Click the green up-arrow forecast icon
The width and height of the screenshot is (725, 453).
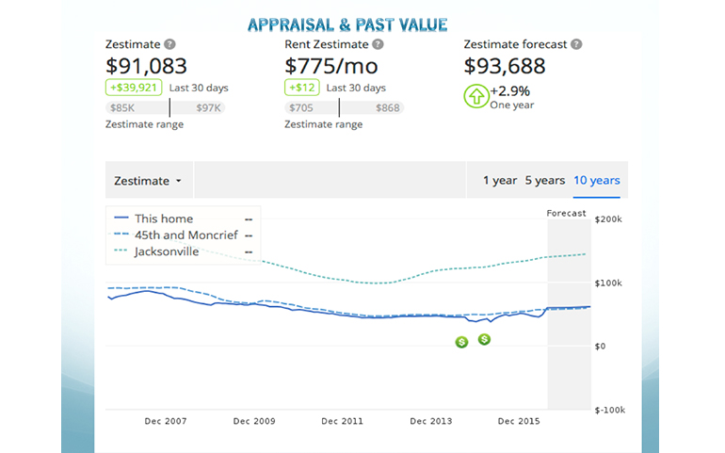coord(475,97)
